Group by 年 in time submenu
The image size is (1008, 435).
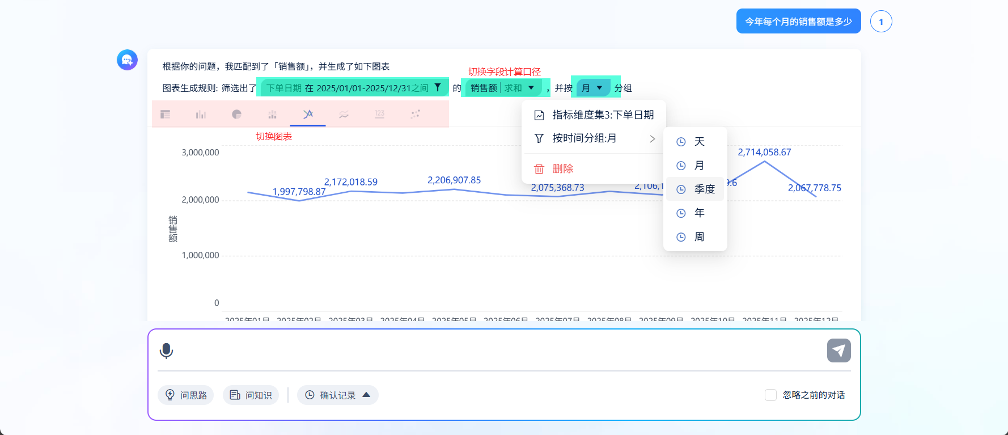tap(695, 213)
